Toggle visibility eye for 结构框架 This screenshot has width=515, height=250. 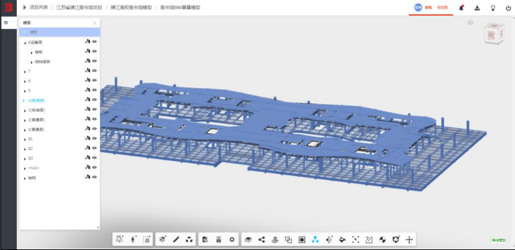[x=94, y=61]
